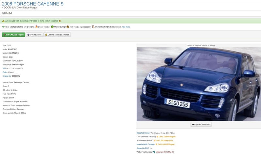Click the shield icon beside Imported with Damage

(x=157, y=144)
